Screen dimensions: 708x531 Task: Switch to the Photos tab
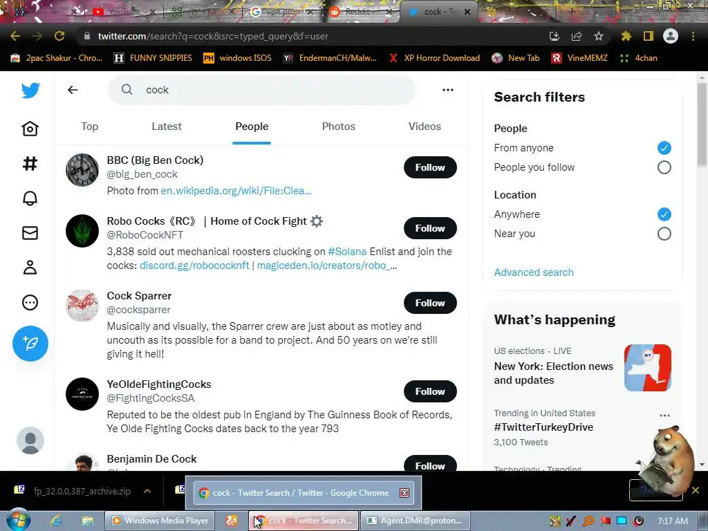coord(339,127)
